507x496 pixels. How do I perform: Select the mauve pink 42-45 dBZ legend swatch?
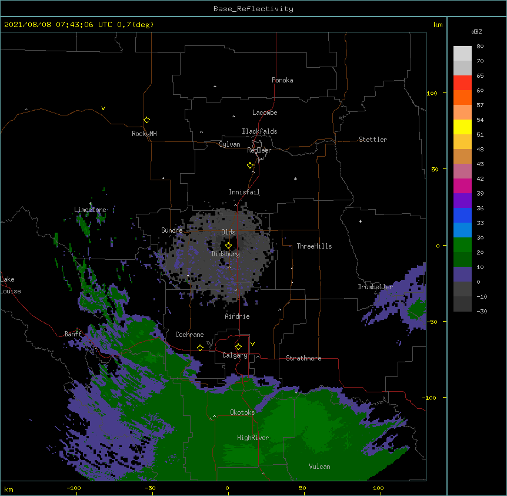[462, 171]
